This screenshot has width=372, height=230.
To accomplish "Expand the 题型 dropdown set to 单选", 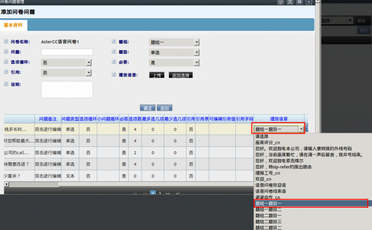I will point(174,53).
